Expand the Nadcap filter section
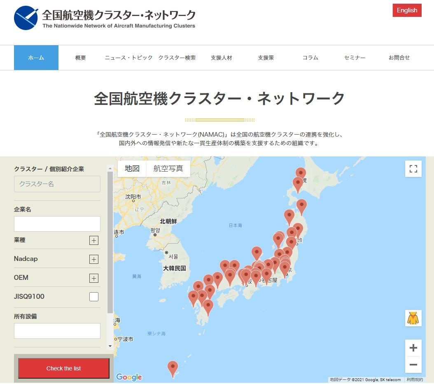This screenshot has height=384, width=434. 94,259
